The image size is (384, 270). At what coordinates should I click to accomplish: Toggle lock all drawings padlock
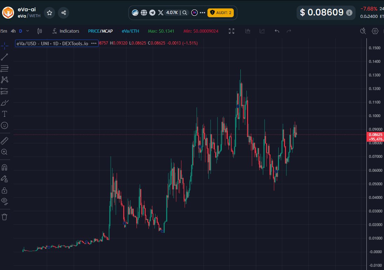5,190
